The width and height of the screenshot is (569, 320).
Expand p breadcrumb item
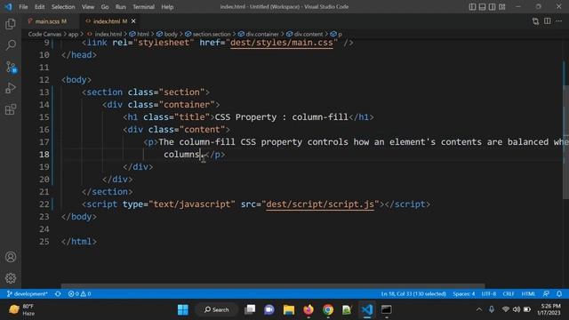click(x=336, y=34)
